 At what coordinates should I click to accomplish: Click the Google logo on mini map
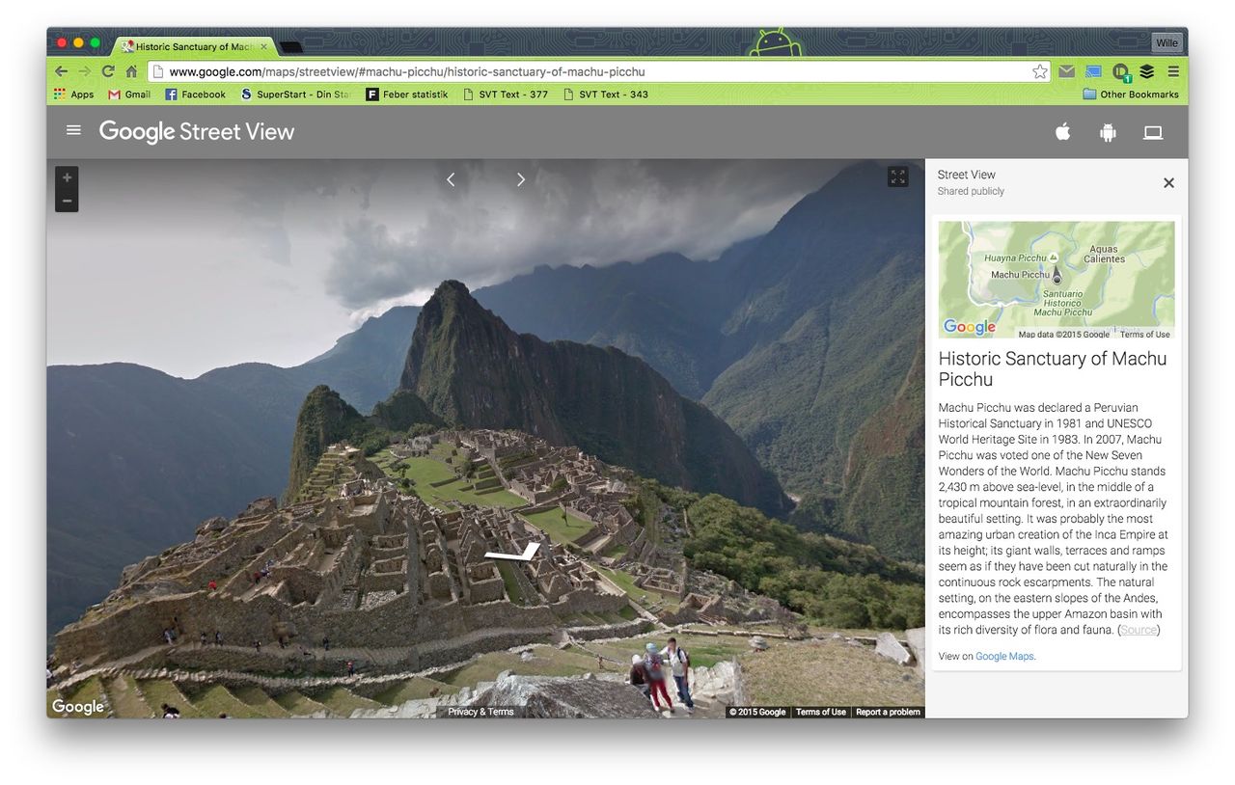tap(969, 327)
